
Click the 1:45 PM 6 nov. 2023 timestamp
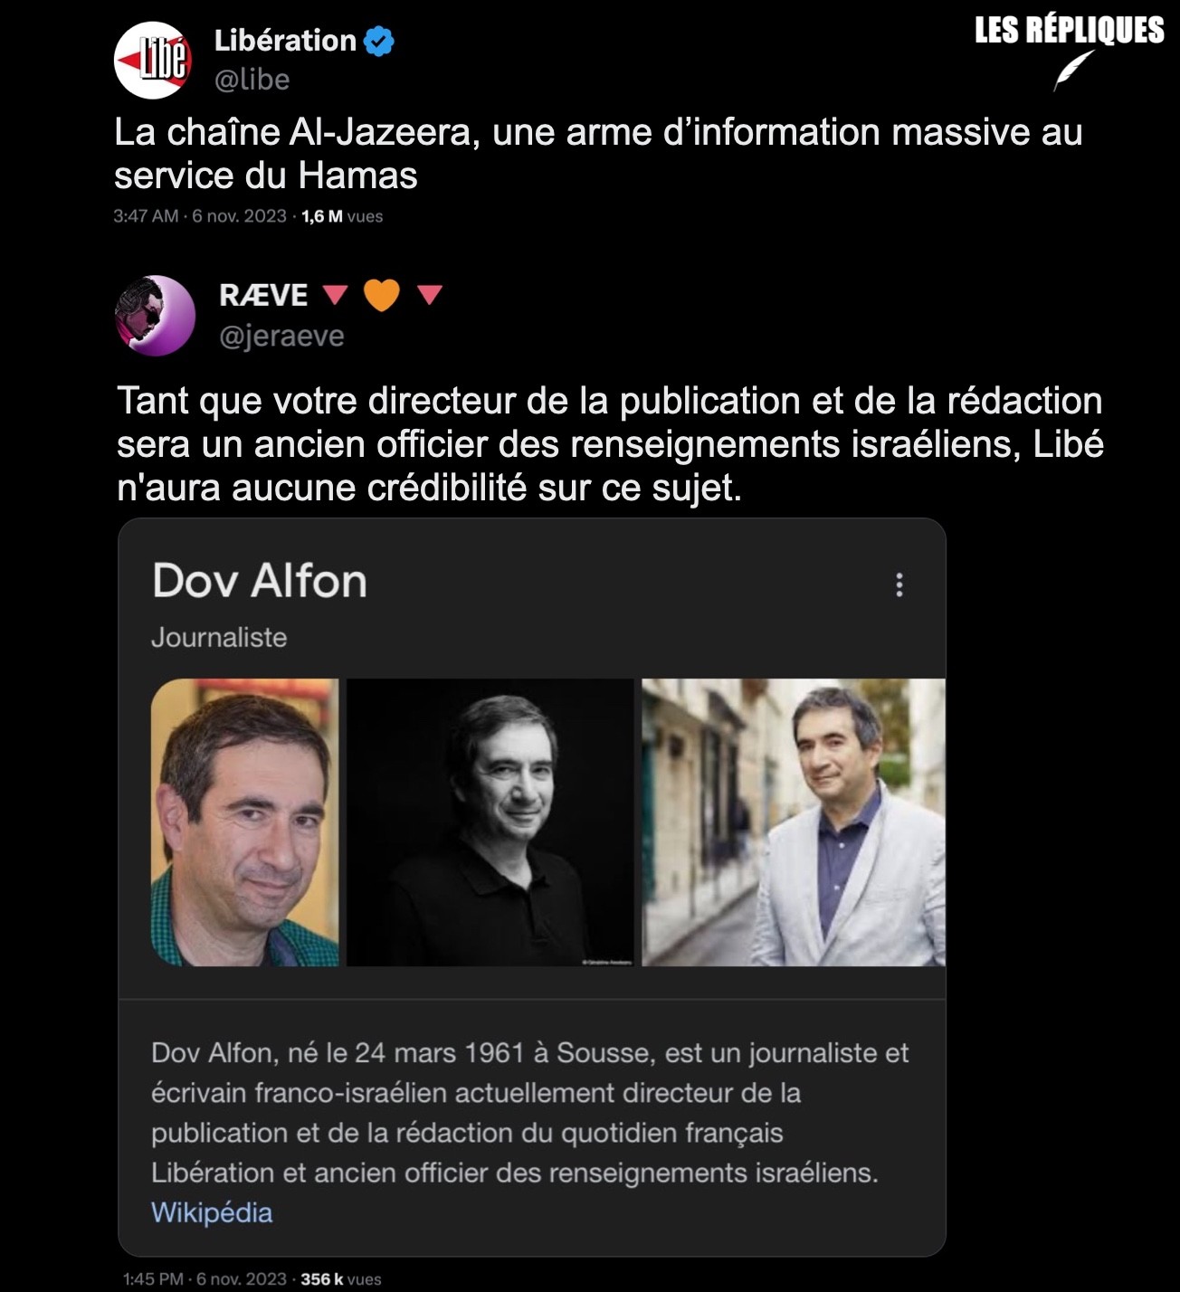click(x=205, y=1279)
